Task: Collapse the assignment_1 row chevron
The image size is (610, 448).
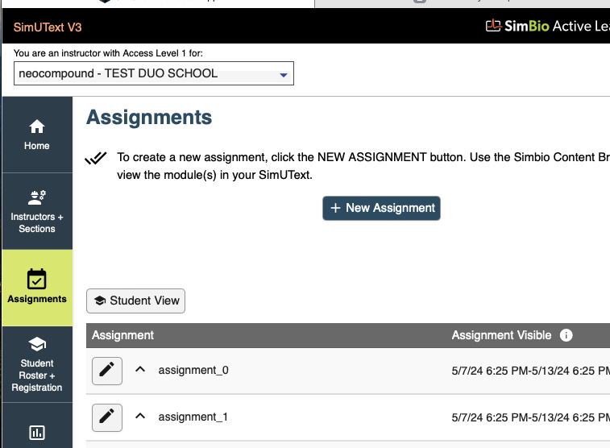Action: [x=140, y=416]
